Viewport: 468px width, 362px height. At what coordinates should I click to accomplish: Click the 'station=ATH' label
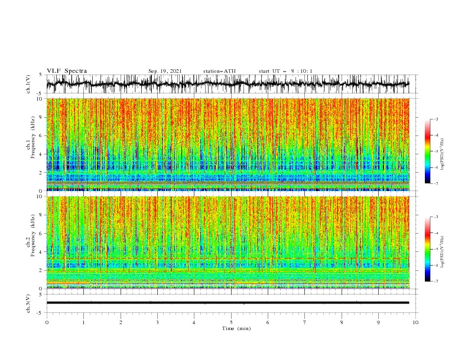pos(219,71)
